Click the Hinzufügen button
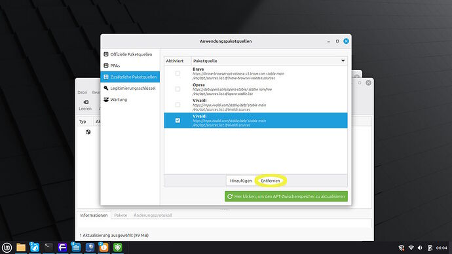This screenshot has width=452, height=254. [x=240, y=181]
